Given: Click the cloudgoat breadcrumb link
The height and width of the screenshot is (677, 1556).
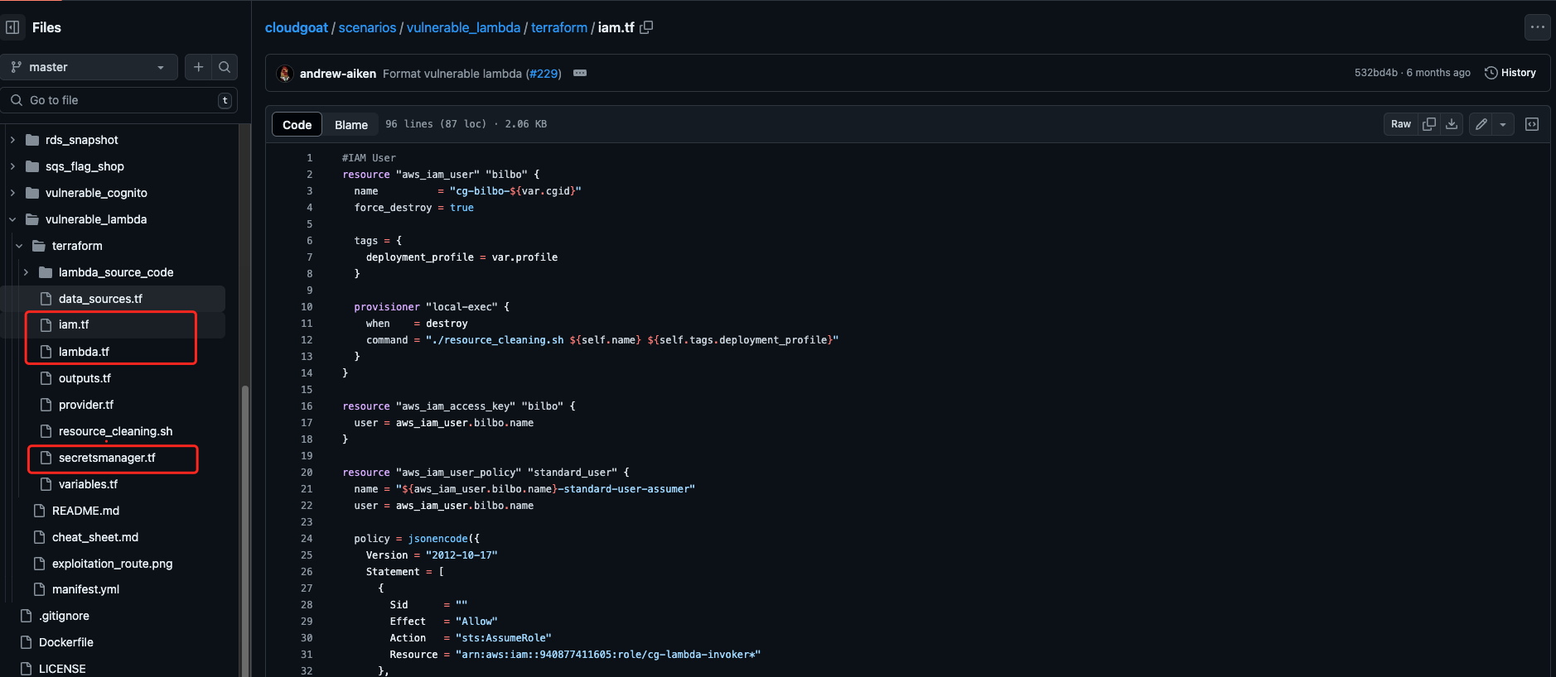Looking at the screenshot, I should (x=296, y=27).
